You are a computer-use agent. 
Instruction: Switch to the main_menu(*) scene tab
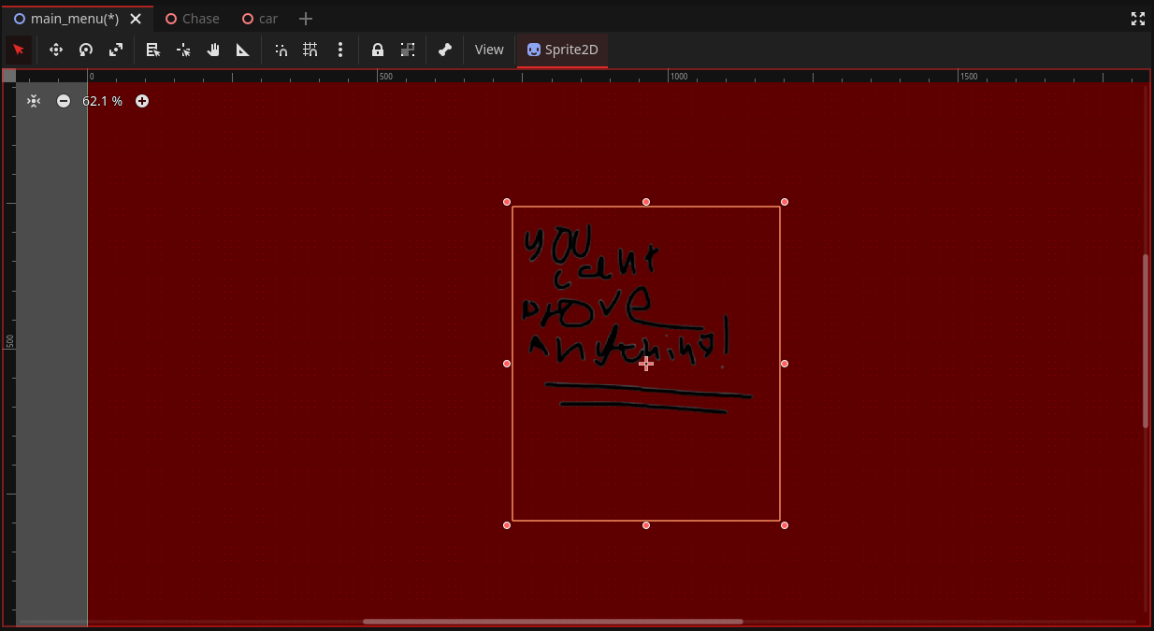click(74, 19)
